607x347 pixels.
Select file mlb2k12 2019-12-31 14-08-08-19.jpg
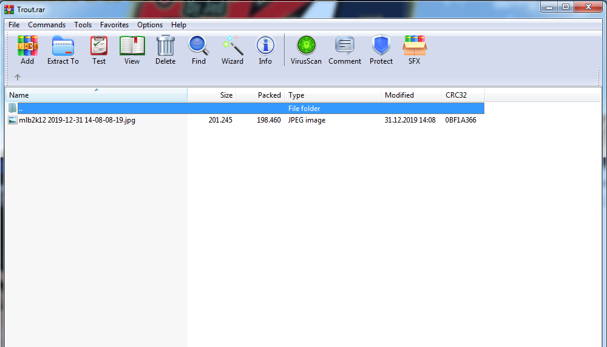[x=77, y=120]
